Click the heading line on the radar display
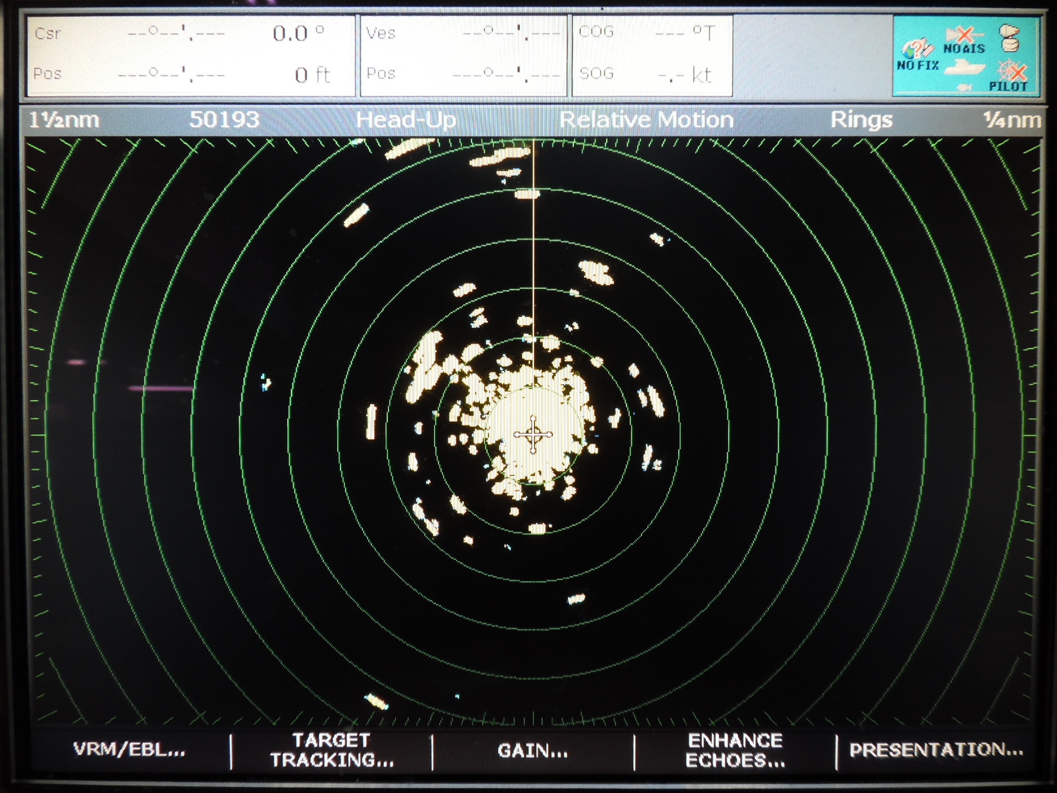The width and height of the screenshot is (1057, 793). (x=535, y=240)
